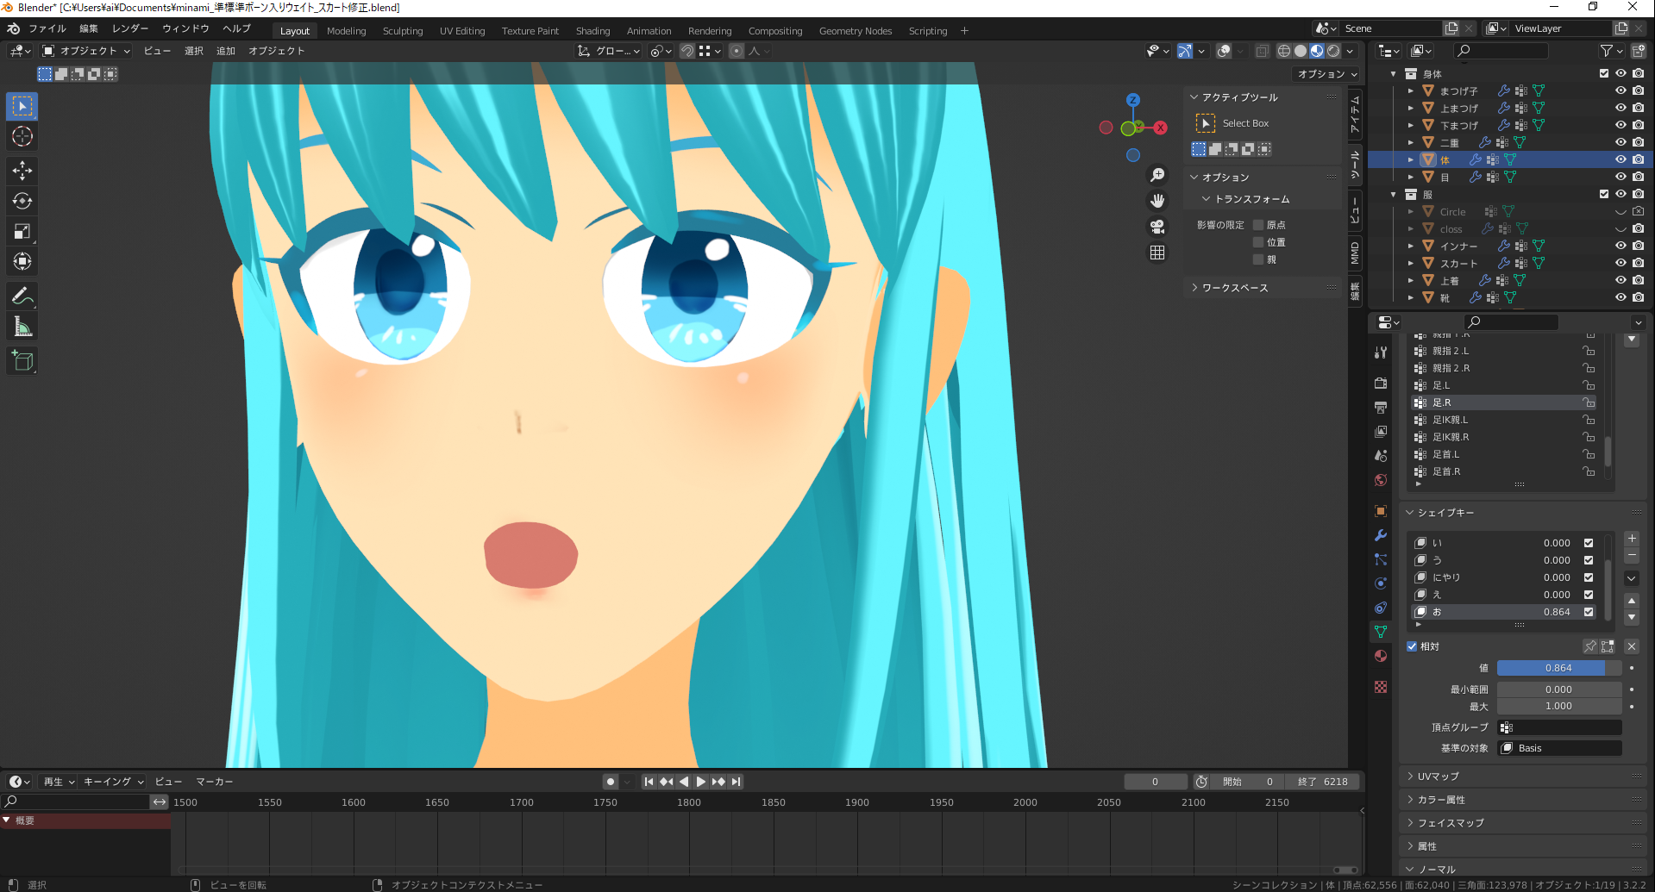
Task: Click the 最大 value slider
Action: pyautogui.click(x=1559, y=706)
